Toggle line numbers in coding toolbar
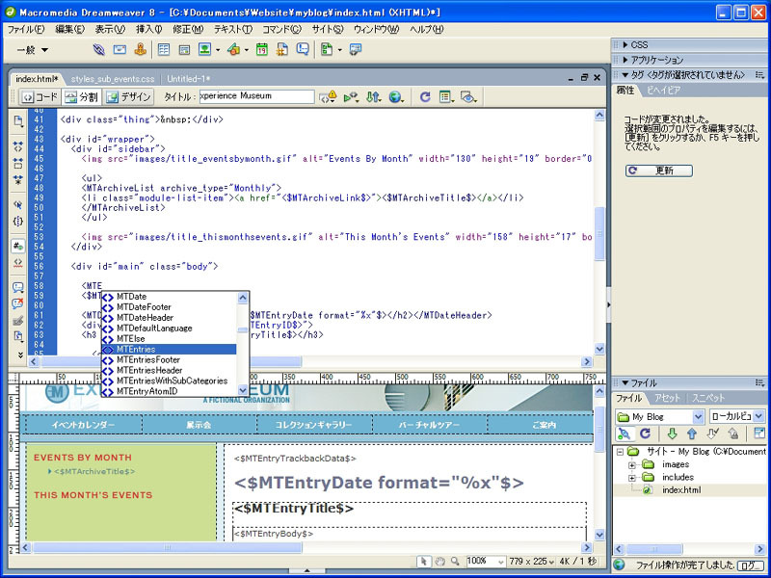771x578 pixels. point(18,247)
